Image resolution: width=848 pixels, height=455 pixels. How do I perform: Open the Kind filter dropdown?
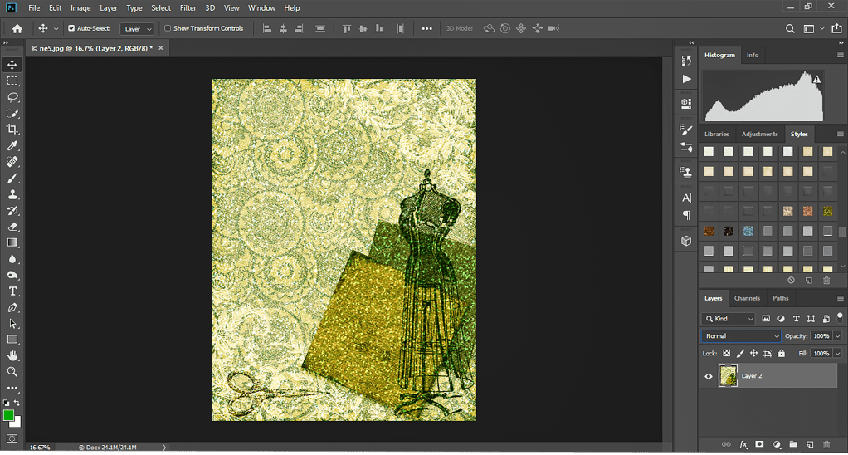729,319
